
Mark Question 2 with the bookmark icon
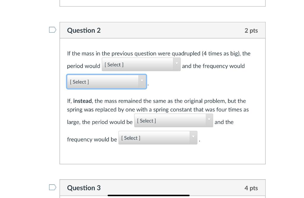coord(52,29)
